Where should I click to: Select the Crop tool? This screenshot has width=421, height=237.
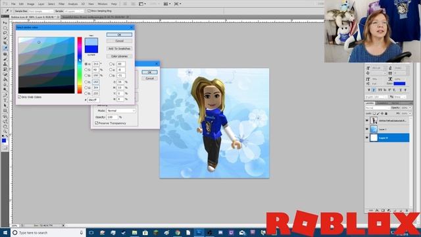coord(5,42)
